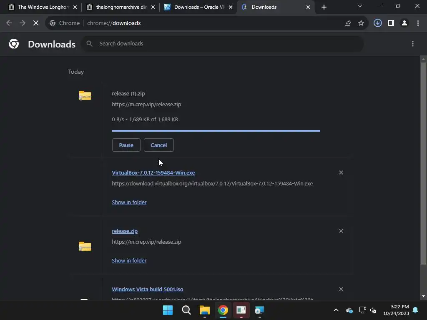
Task: Go forward to next page
Action: [x=23, y=23]
